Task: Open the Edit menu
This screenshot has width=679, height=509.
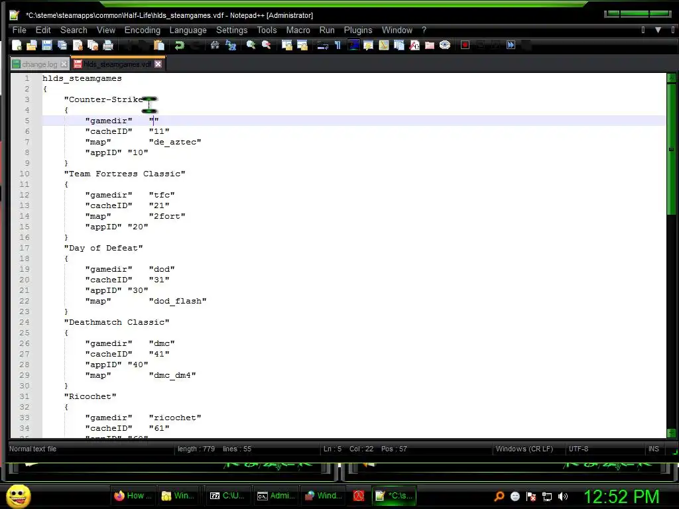Action: coord(43,30)
